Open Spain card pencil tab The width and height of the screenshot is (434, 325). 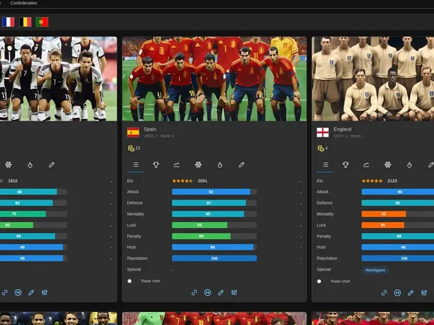point(241,165)
